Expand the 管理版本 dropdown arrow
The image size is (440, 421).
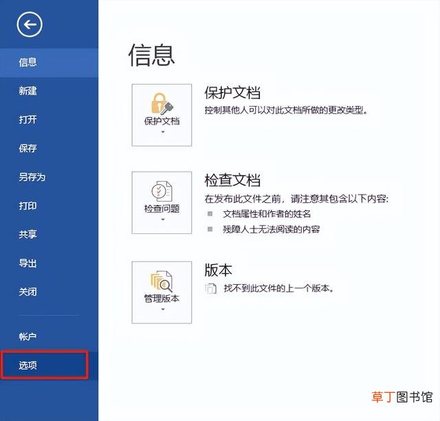click(163, 310)
